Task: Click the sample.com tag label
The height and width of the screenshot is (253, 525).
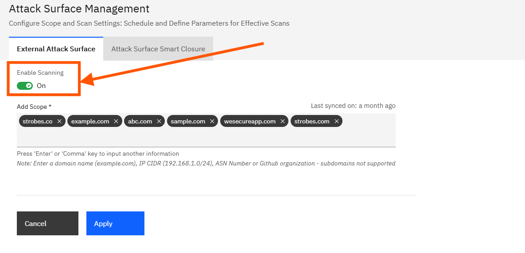Action: 188,121
